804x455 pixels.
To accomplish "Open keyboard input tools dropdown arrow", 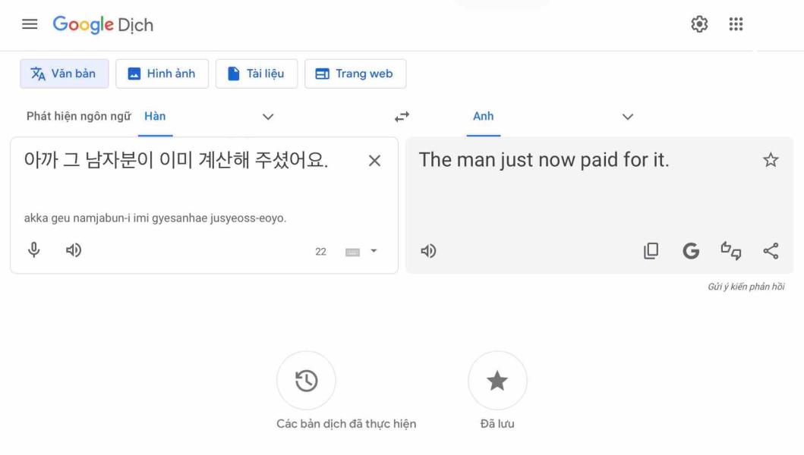I will click(374, 251).
